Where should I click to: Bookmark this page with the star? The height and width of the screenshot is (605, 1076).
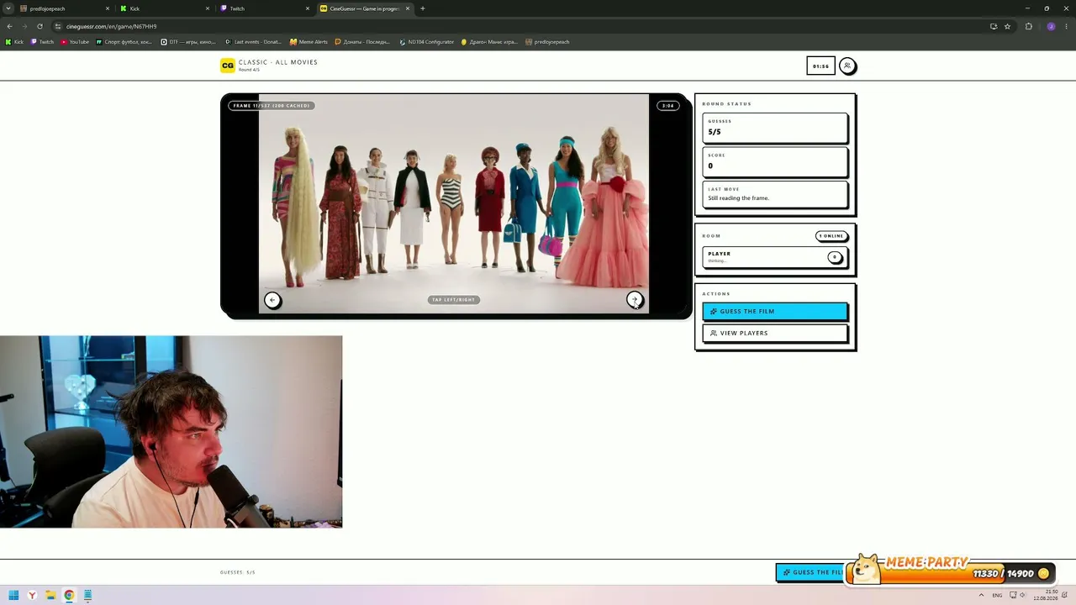pyautogui.click(x=1007, y=26)
